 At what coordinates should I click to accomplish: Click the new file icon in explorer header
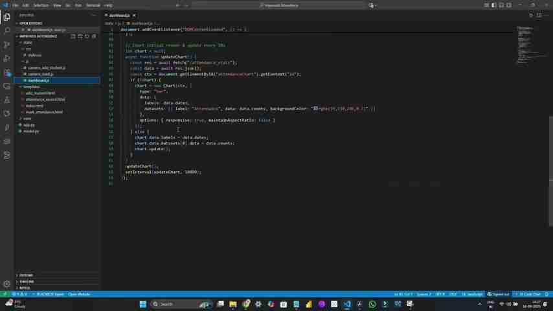click(73, 36)
